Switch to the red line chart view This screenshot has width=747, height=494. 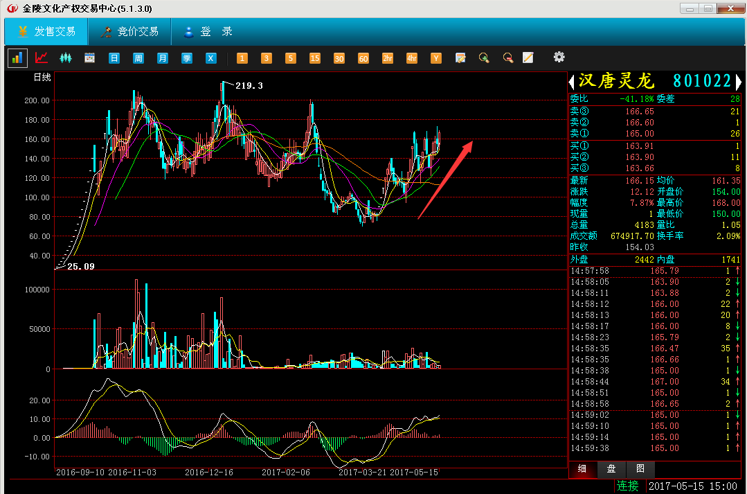pyautogui.click(x=42, y=58)
